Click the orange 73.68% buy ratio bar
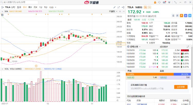This screenshot has width=193, height=105. click(x=150, y=74)
